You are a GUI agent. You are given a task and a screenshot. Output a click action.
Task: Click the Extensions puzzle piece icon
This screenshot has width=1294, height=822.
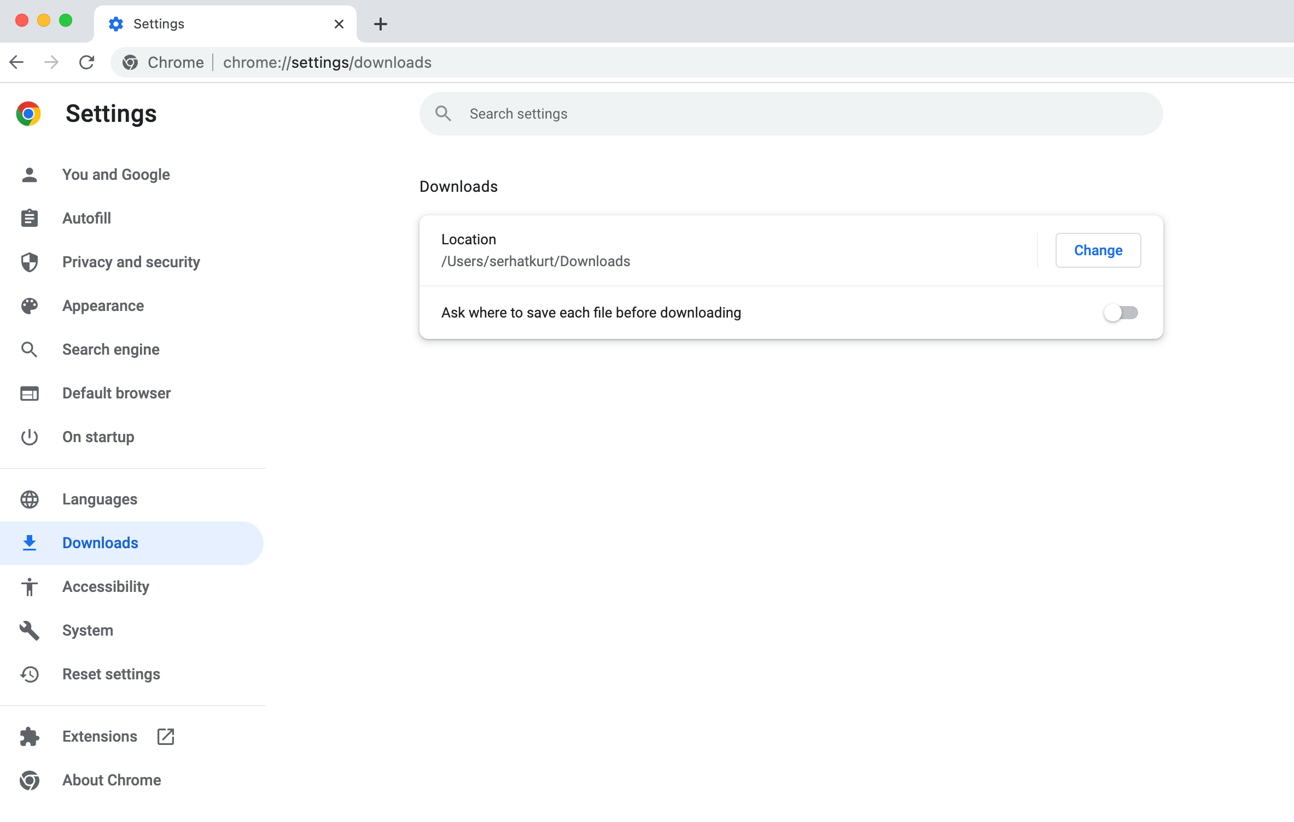(x=29, y=736)
